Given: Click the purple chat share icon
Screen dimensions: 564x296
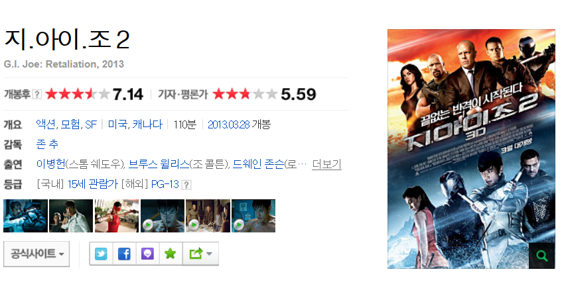Looking at the screenshot, I should [147, 254].
